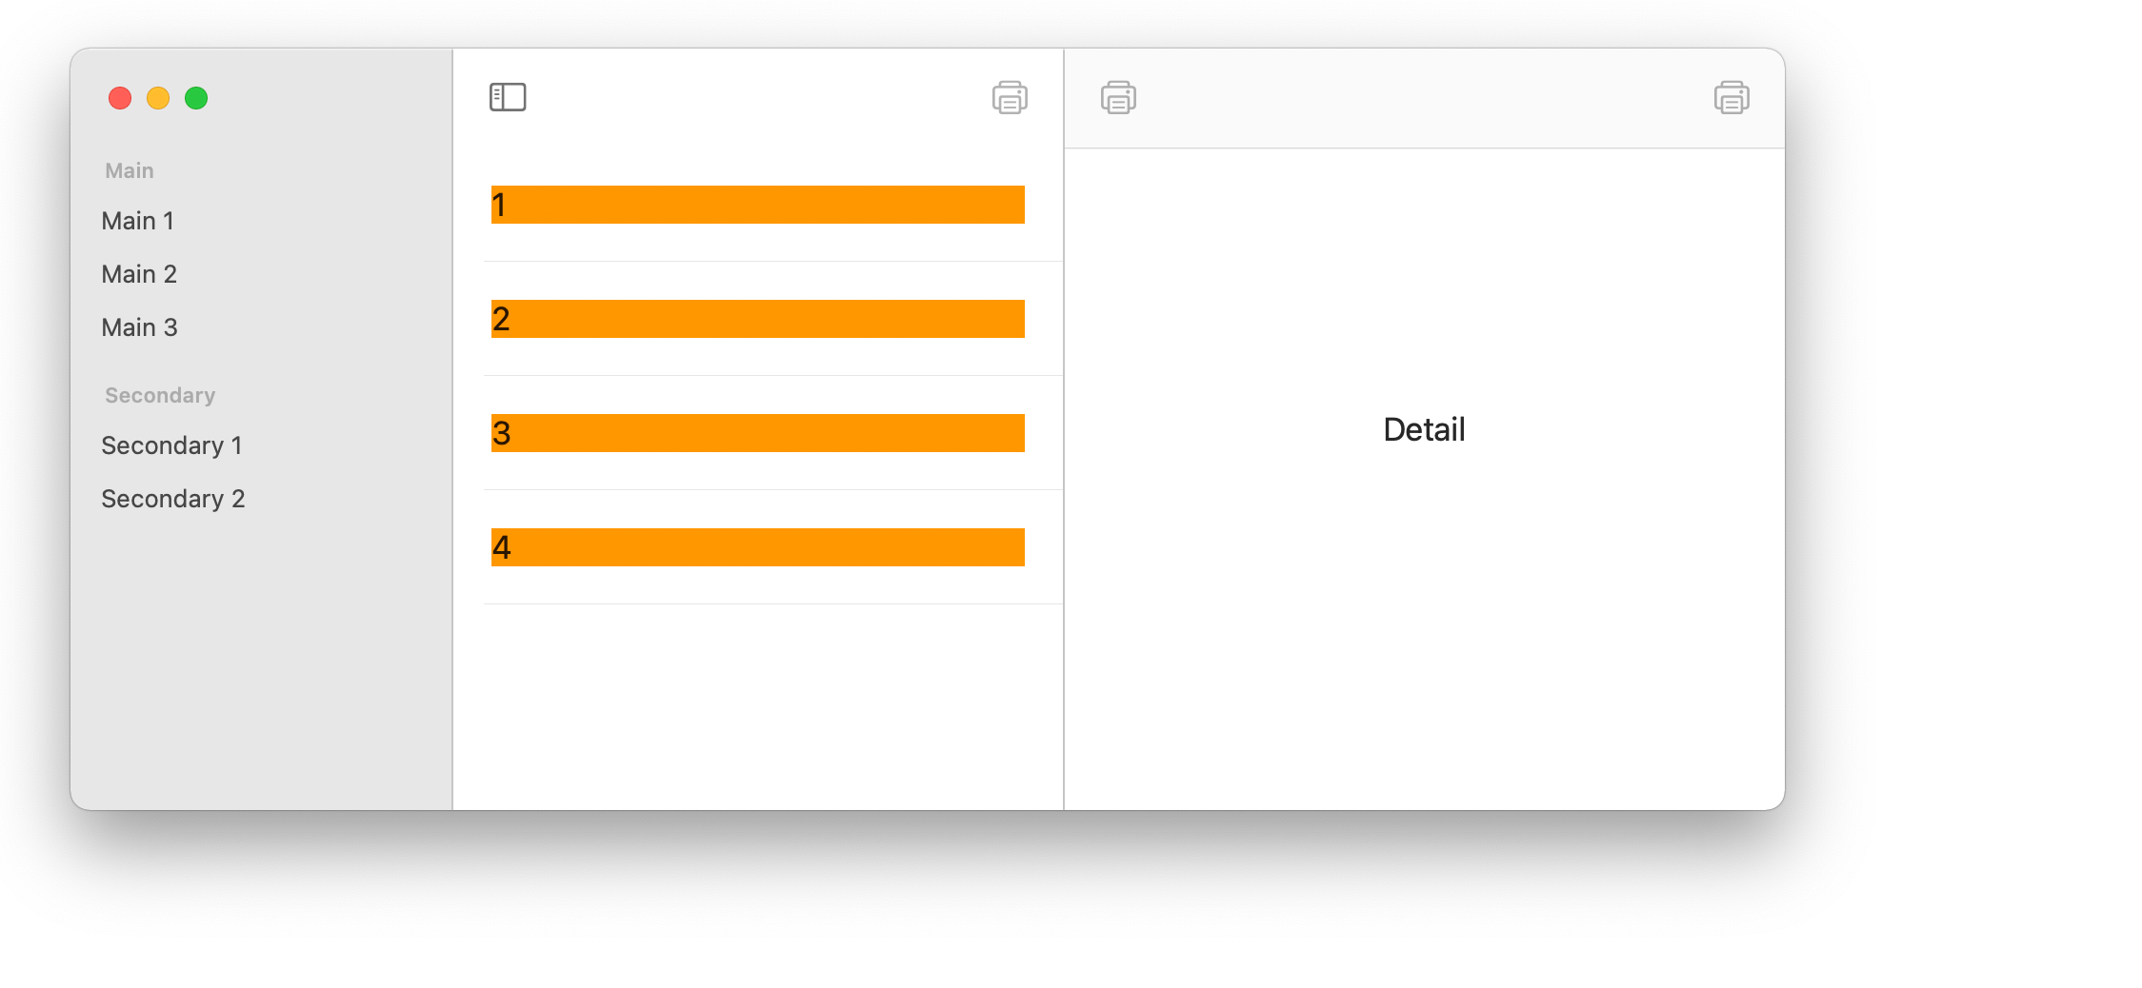Close the window with the red button
The image size is (2142, 988).
tap(120, 98)
